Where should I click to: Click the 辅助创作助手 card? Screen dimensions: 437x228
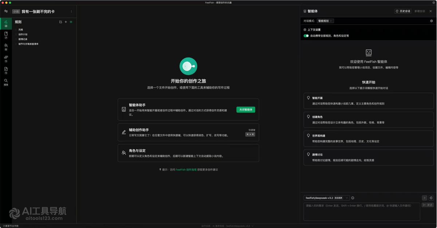188,132
